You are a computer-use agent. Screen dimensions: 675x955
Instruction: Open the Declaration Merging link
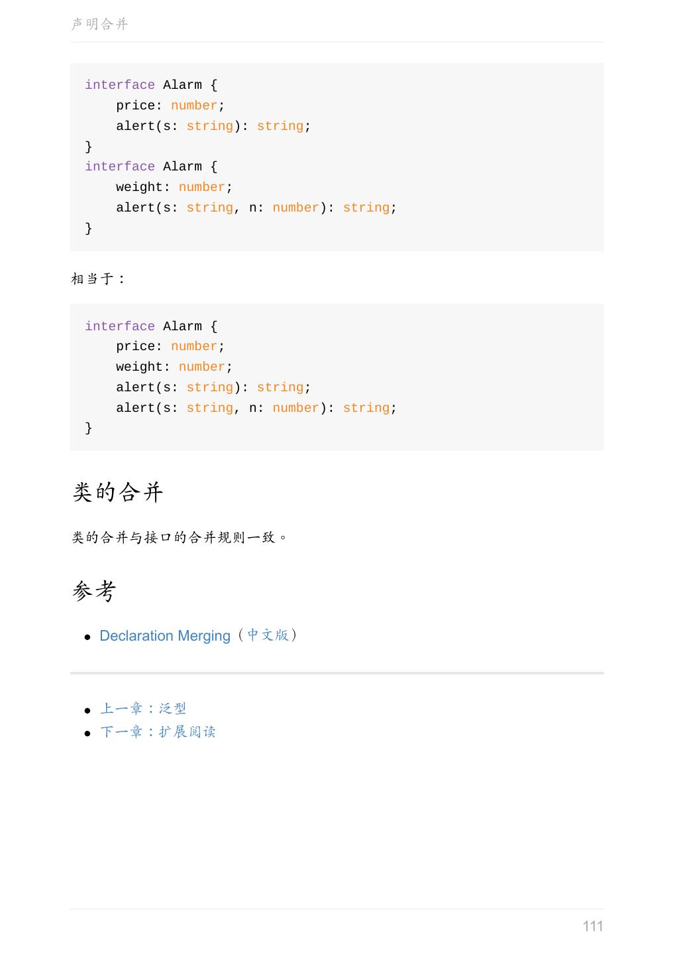[x=164, y=636]
